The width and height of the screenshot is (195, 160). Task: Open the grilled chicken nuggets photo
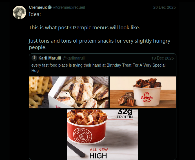69,92
